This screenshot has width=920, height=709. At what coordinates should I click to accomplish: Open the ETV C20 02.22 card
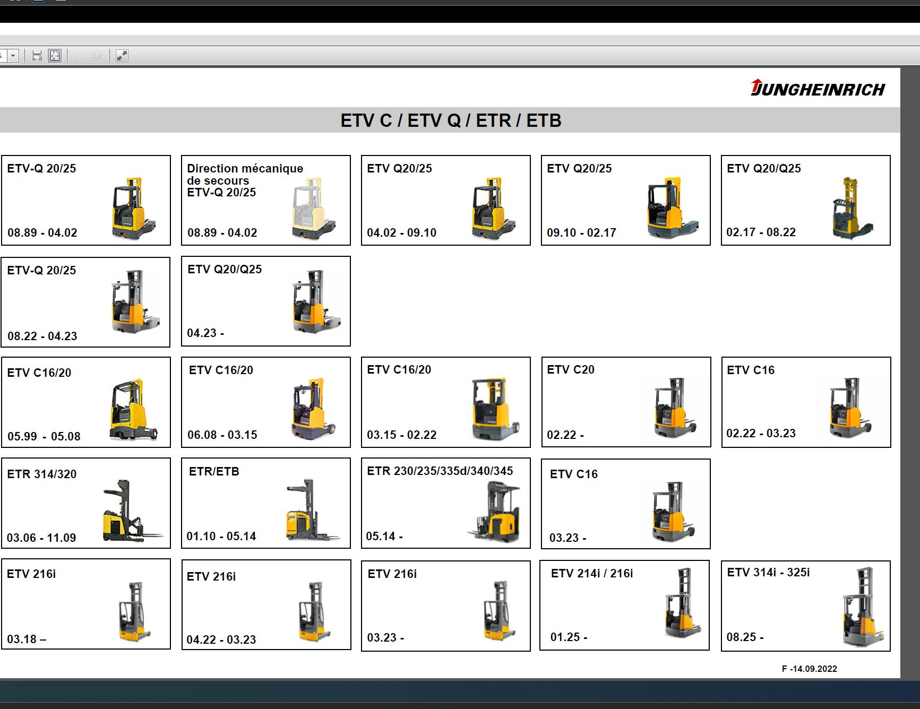626,402
